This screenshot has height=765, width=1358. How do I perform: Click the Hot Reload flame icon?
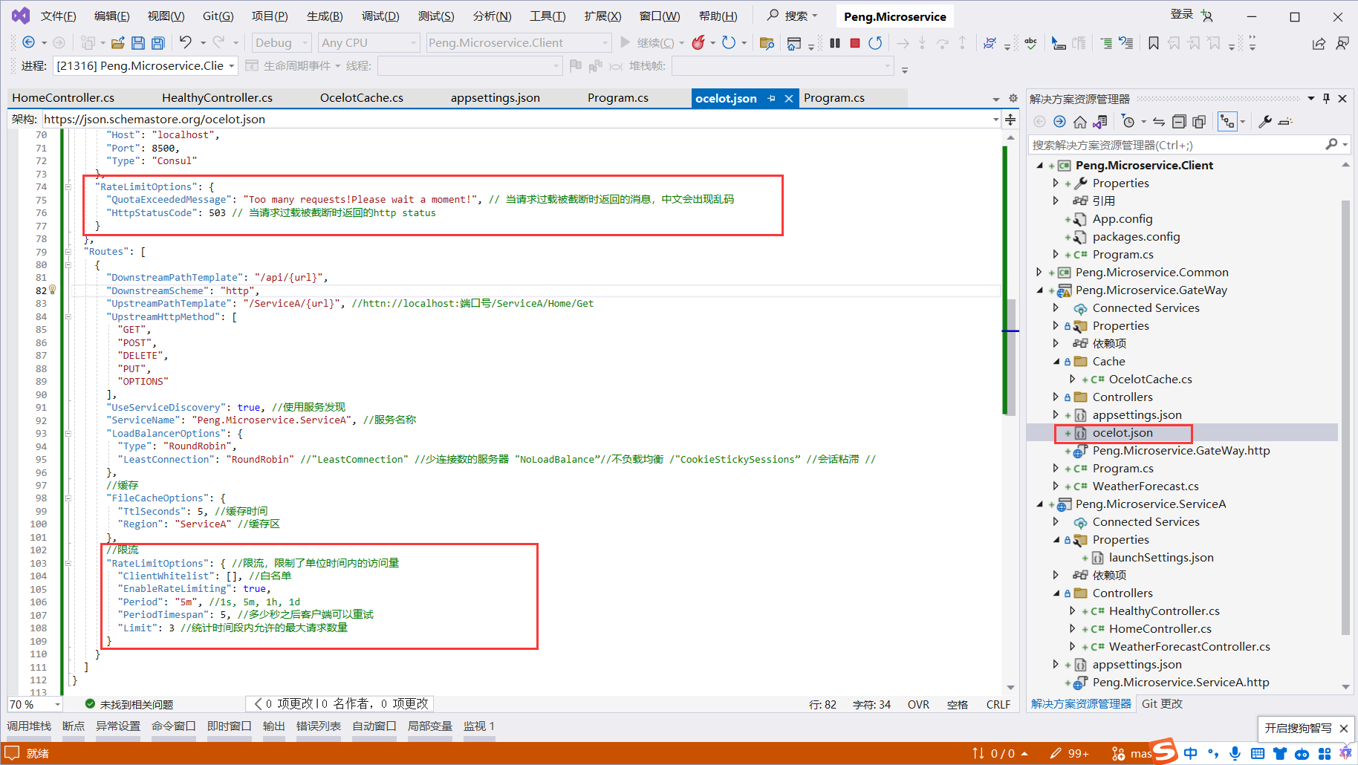click(698, 42)
